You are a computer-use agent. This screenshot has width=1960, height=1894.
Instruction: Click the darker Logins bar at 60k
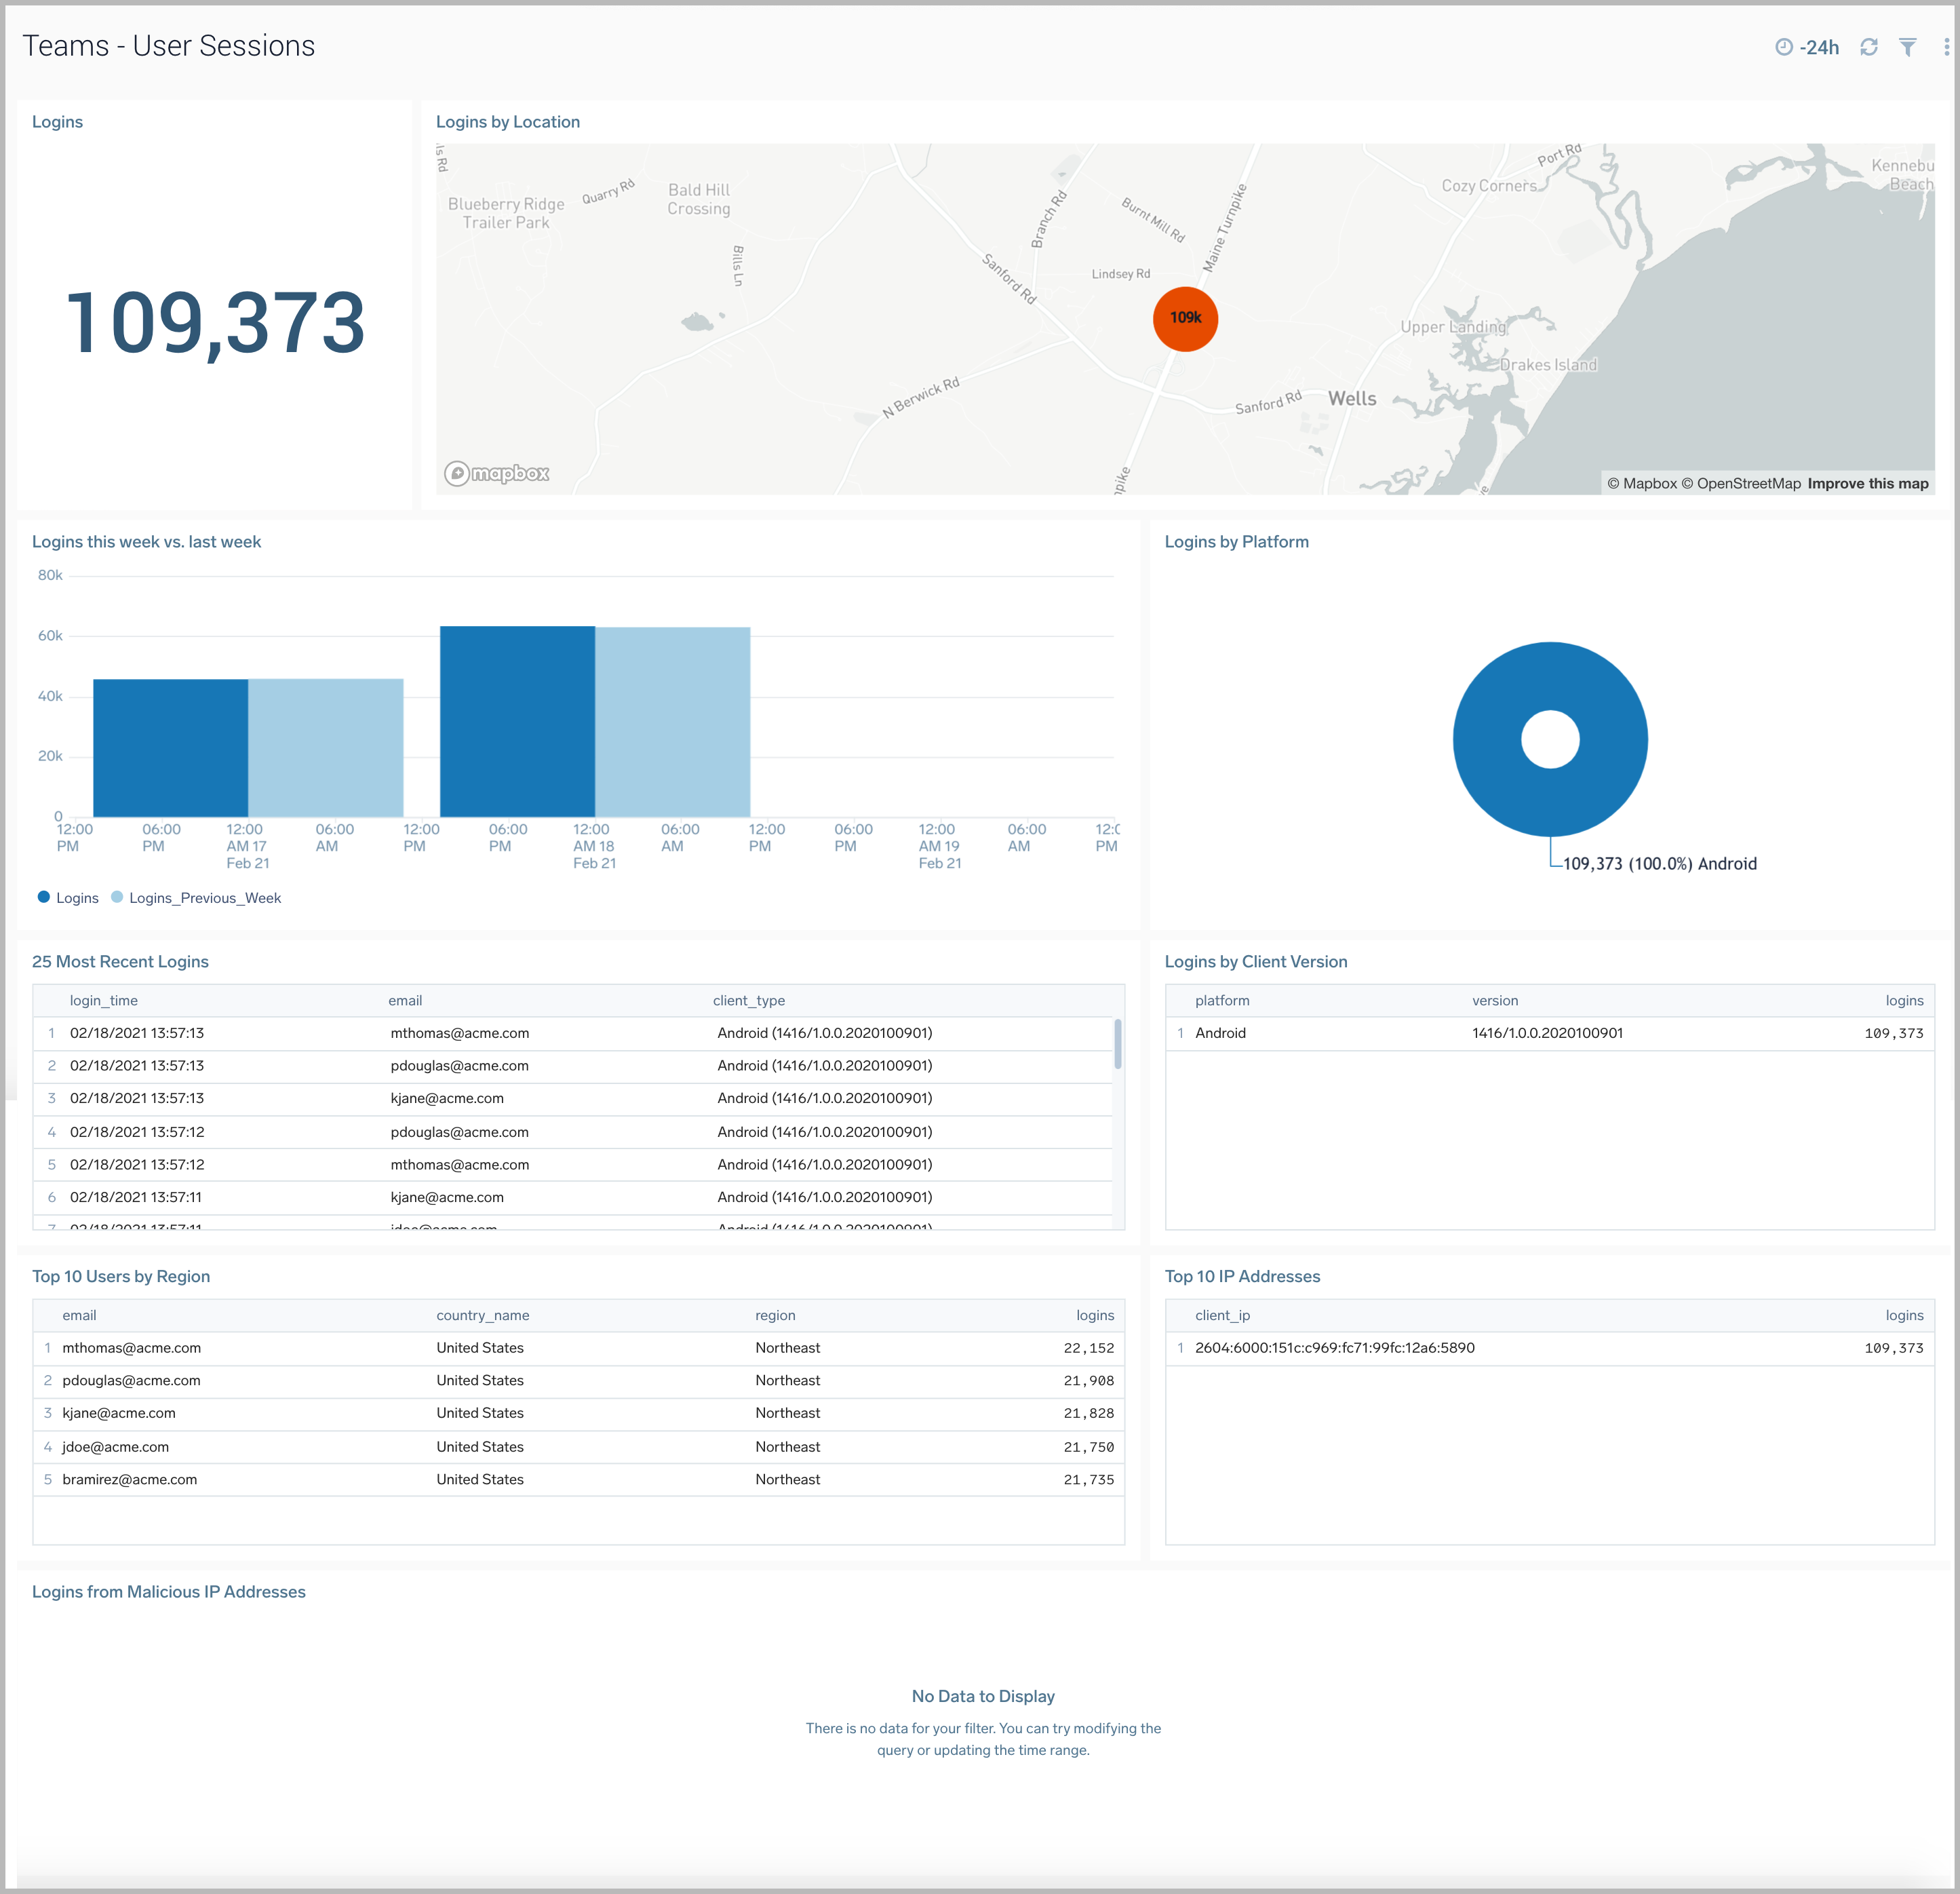(517, 721)
